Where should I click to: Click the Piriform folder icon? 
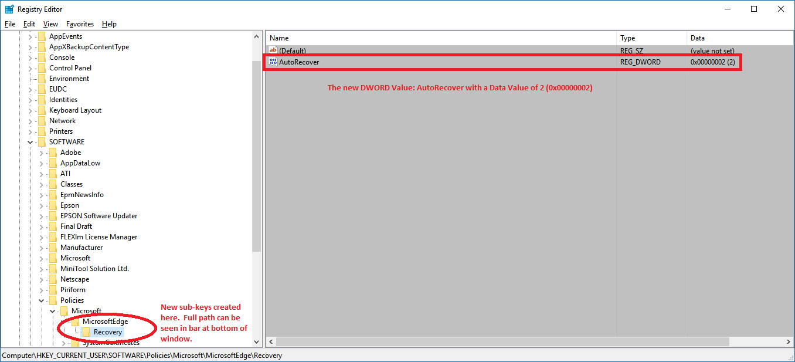pyautogui.click(x=53, y=290)
